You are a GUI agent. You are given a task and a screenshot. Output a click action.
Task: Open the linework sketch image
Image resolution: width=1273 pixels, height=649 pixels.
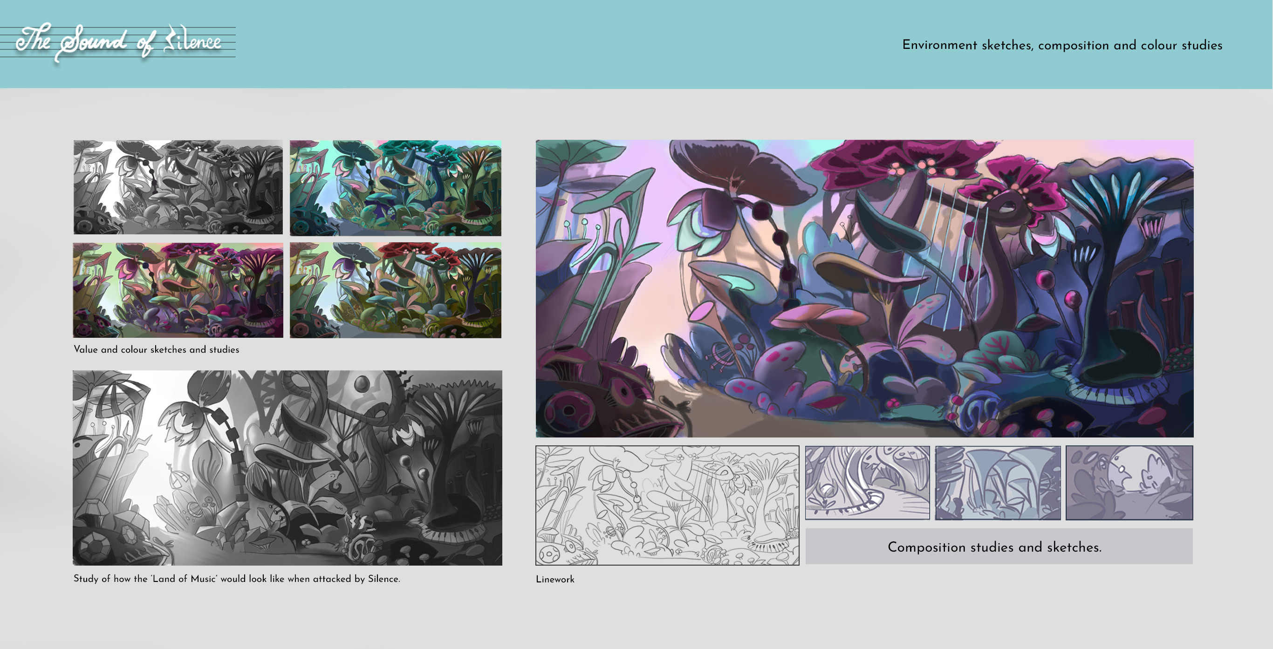tap(667, 505)
